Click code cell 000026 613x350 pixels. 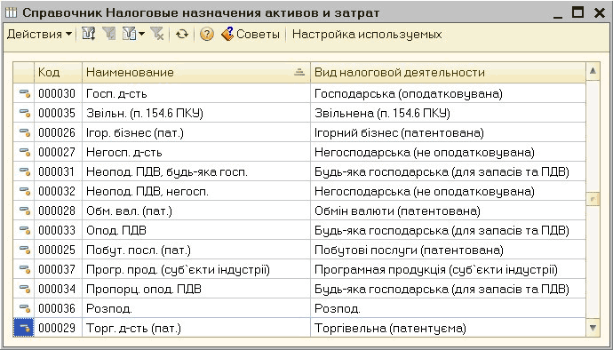click(59, 132)
